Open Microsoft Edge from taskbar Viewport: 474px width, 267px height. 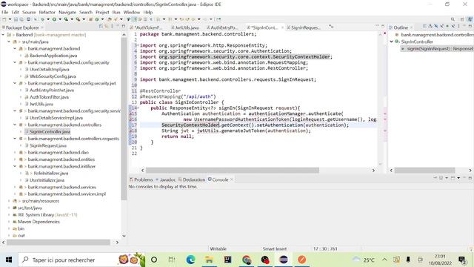point(190,260)
